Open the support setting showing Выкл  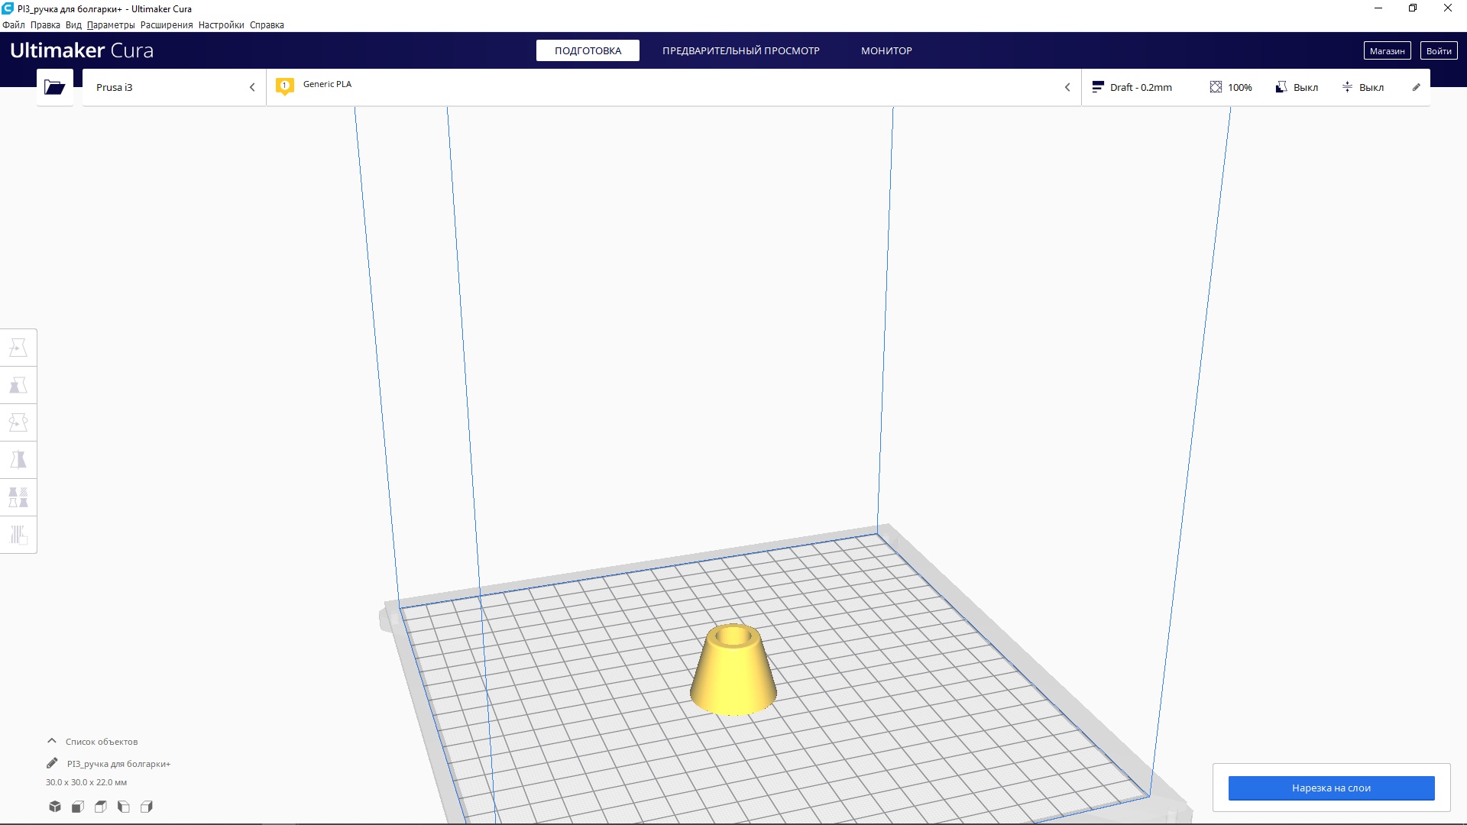click(x=1297, y=87)
